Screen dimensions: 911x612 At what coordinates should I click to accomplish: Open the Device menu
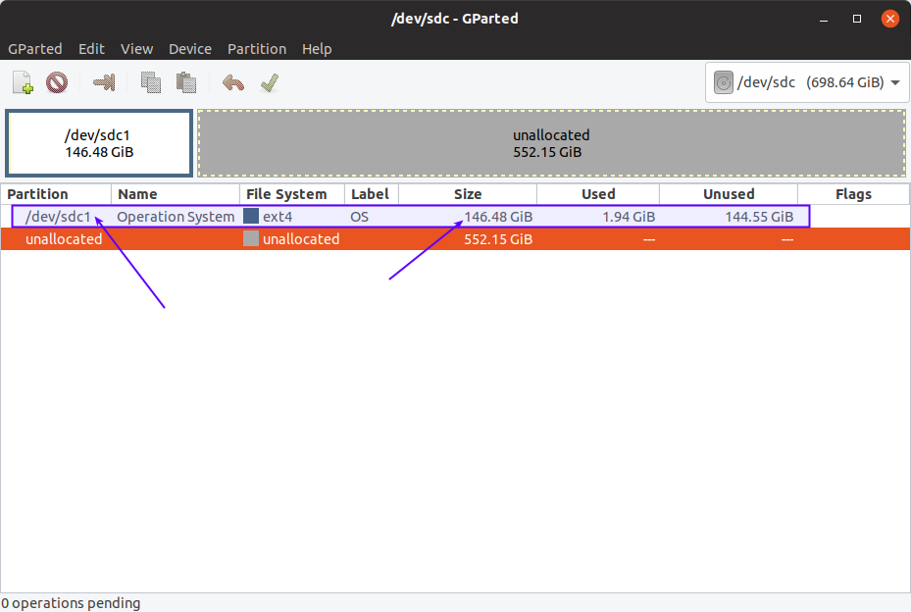pos(190,49)
